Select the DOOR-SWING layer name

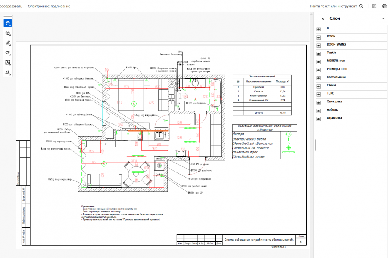tap(336, 44)
